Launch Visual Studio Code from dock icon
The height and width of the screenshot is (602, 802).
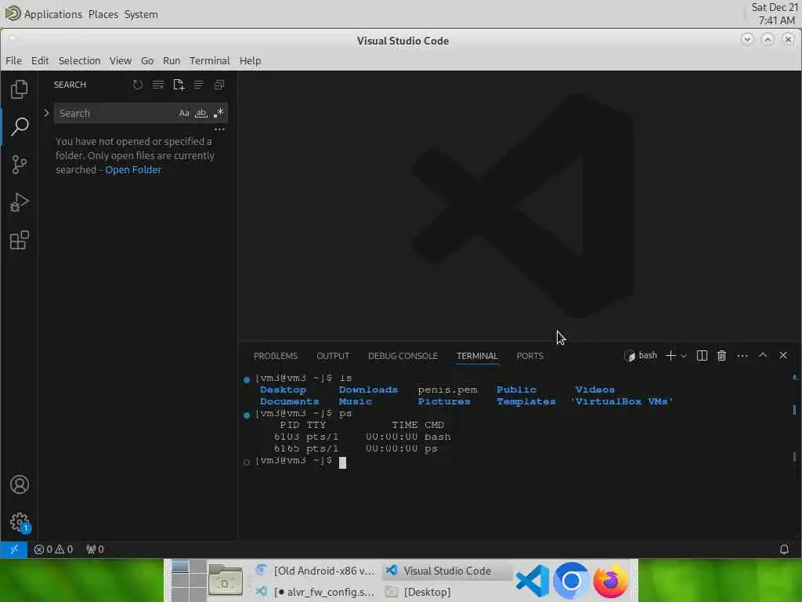point(533,581)
